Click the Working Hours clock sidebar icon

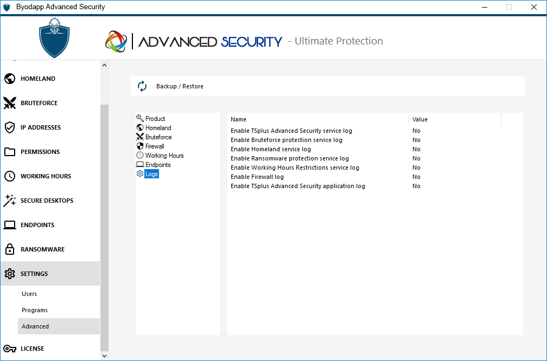coord(10,176)
